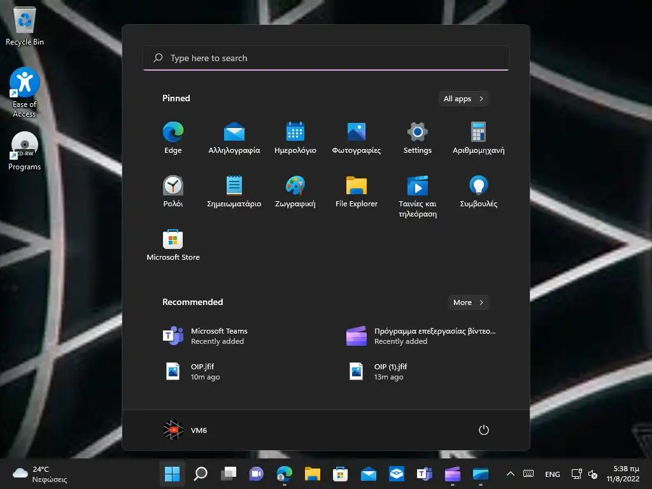Focus the Type here to search field

[x=326, y=58]
